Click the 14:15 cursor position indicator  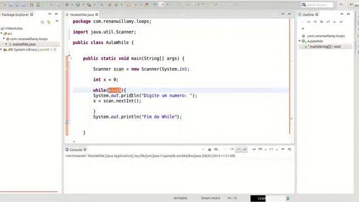pyautogui.click(x=232, y=198)
